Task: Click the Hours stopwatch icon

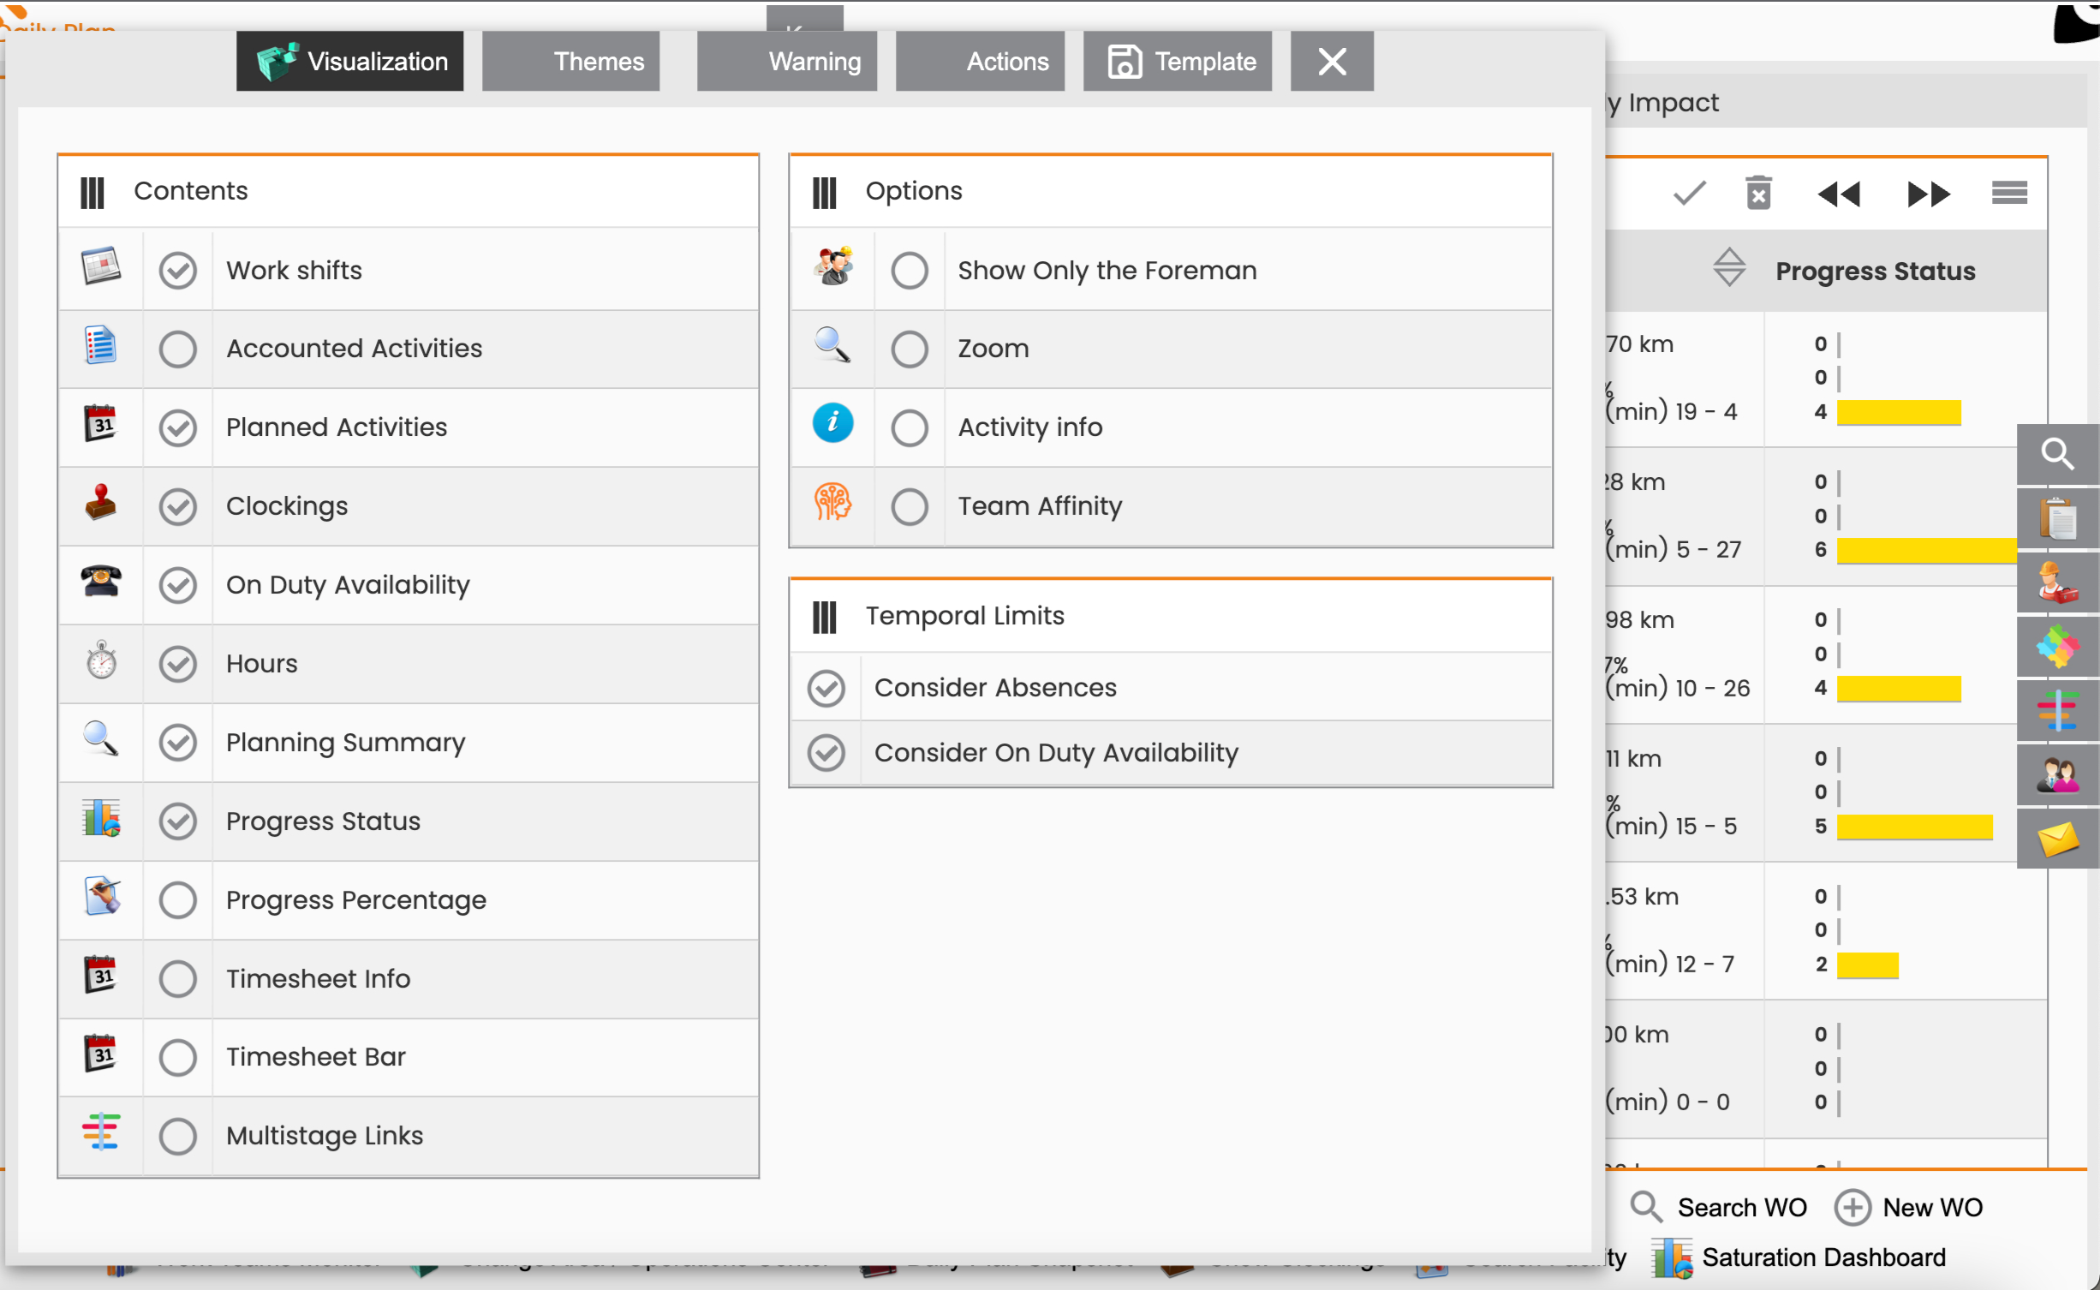Action: 101,661
